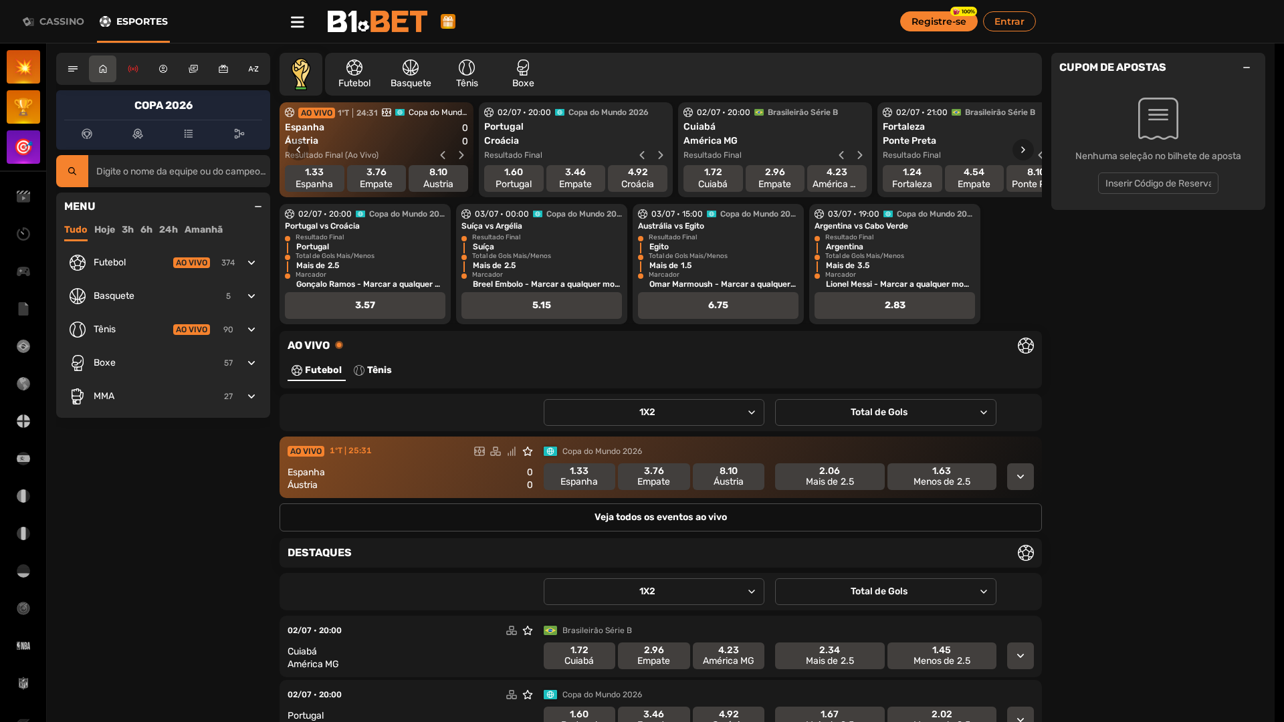Screen dimensions: 1284x722
Task: Select the 3h time filter
Action: pyautogui.click(x=128, y=229)
